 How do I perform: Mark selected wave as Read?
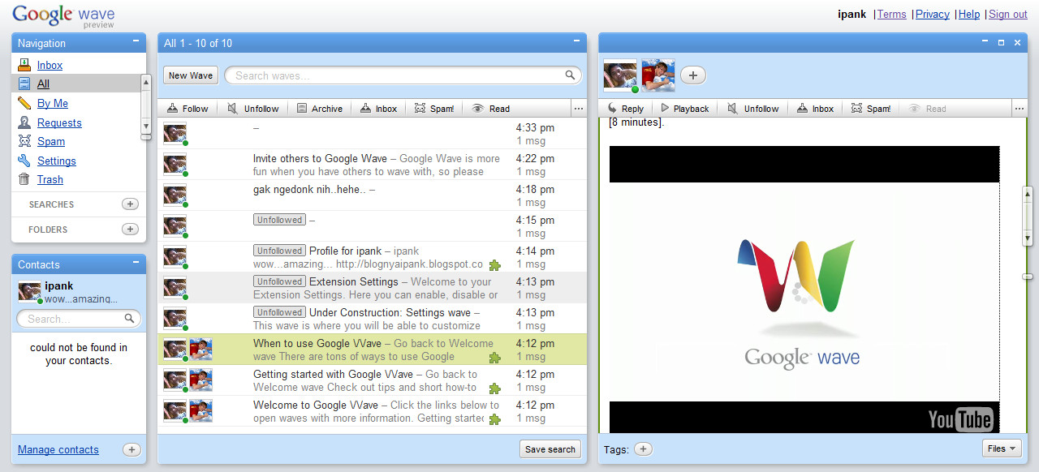pyautogui.click(x=490, y=109)
